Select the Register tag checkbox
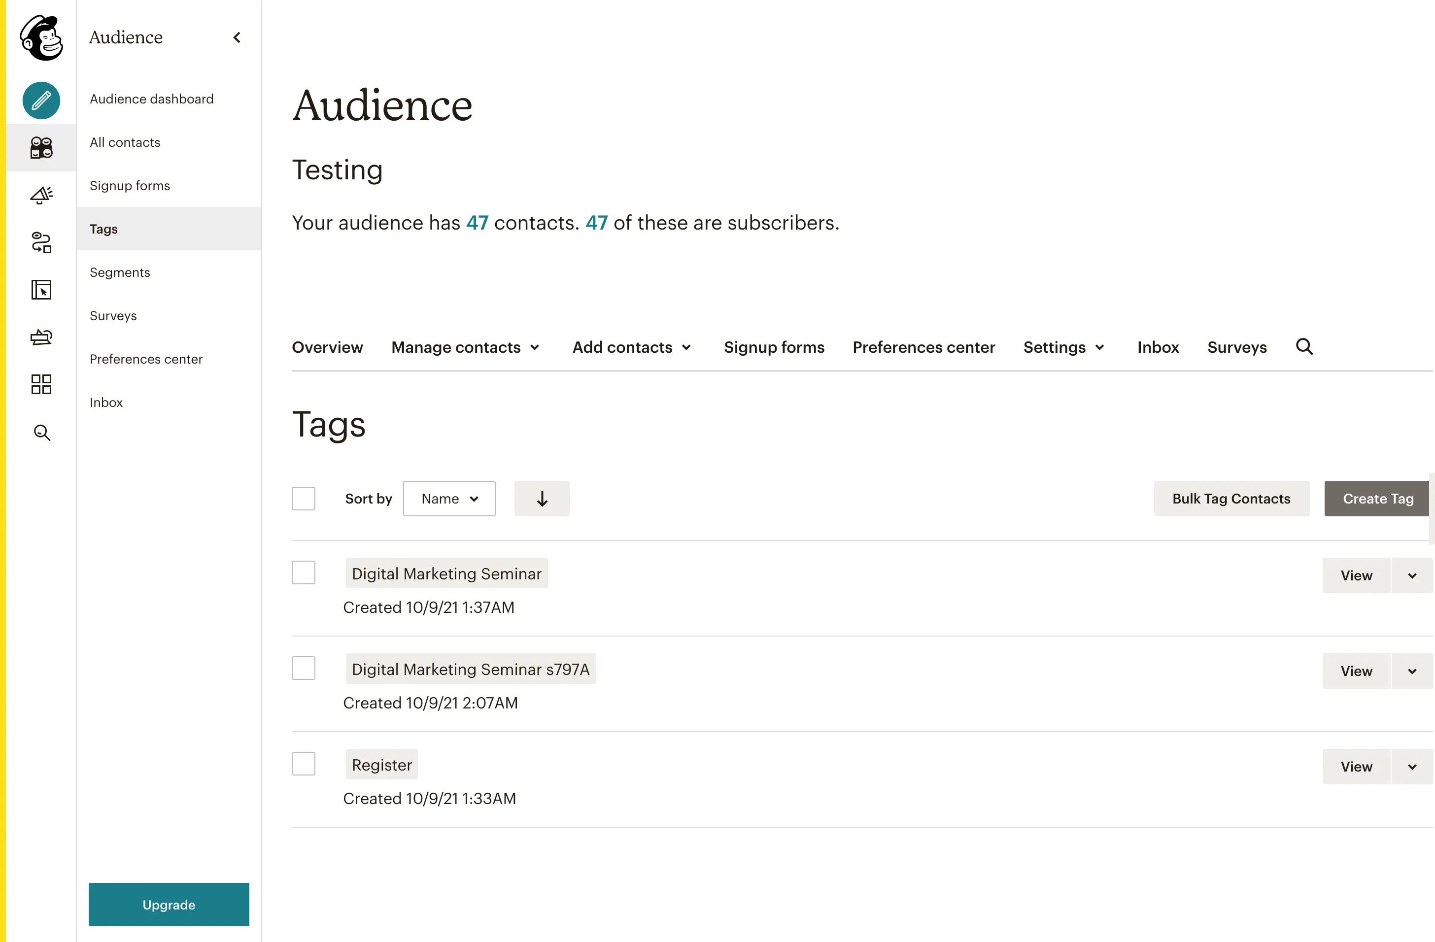This screenshot has height=942, width=1435. click(x=303, y=763)
